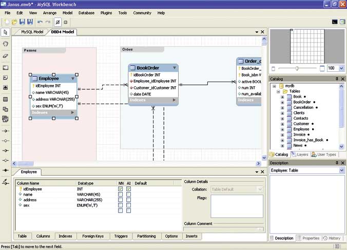Toggle NN checkbox for idEmployee

tap(121, 189)
